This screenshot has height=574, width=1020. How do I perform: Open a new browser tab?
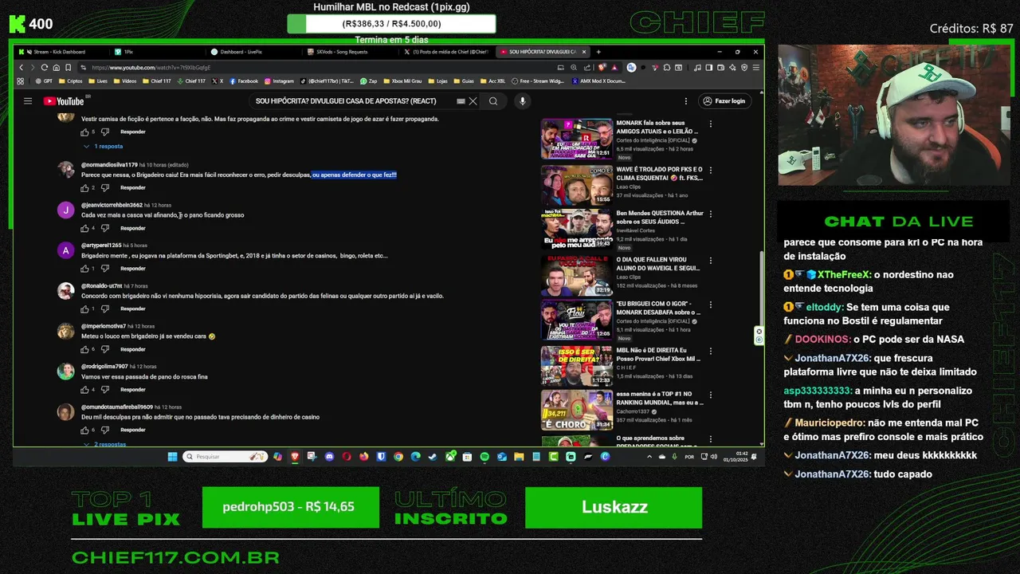coord(600,52)
